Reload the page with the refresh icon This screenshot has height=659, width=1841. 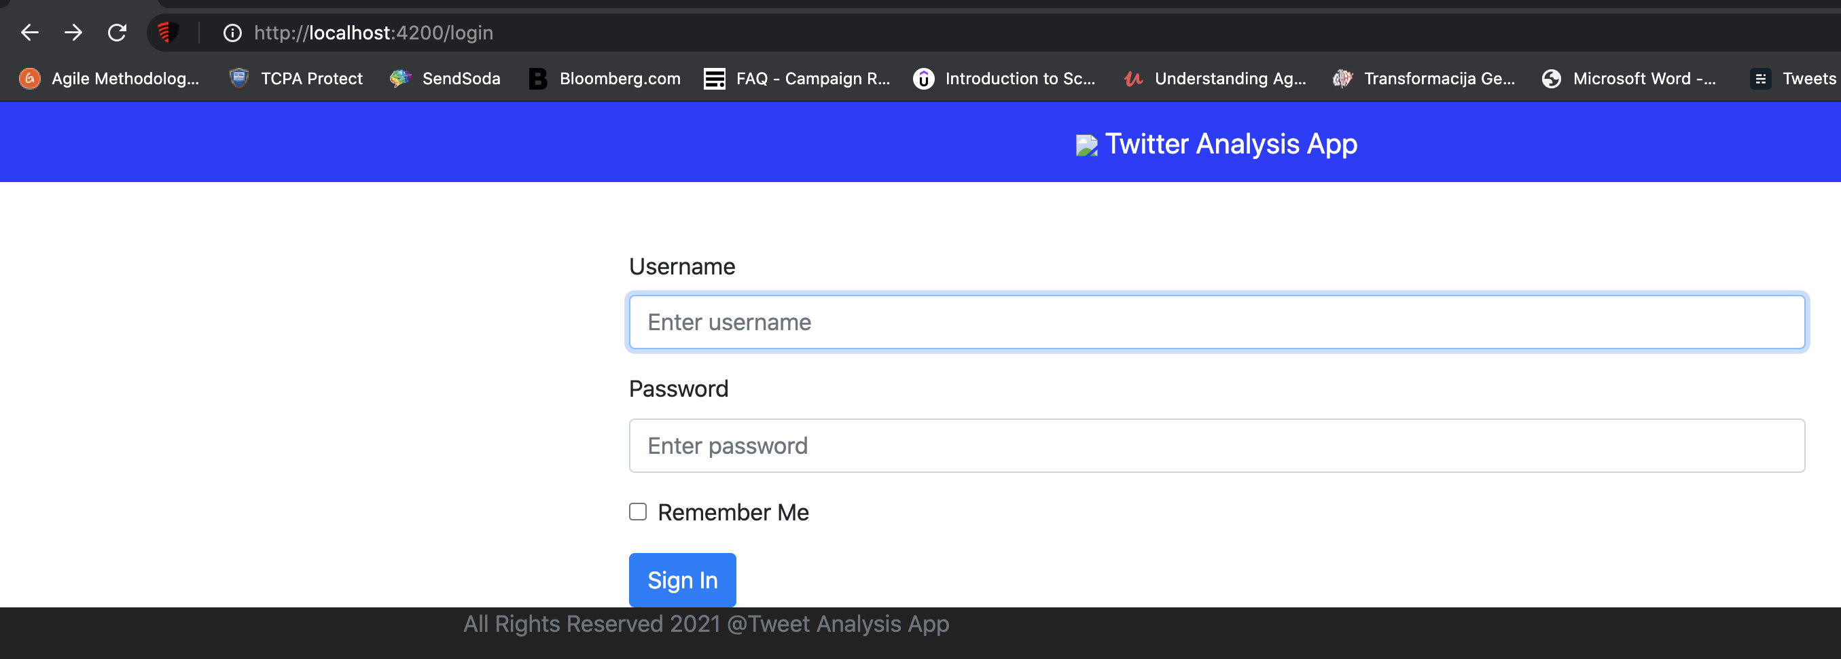[x=118, y=32]
